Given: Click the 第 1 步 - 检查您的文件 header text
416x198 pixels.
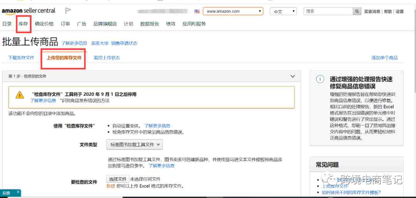Looking at the screenshot, I should [27, 76].
